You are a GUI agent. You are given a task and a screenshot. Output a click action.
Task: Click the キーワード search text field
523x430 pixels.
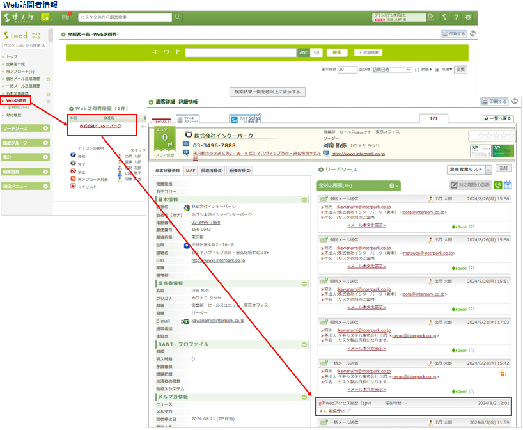241,52
